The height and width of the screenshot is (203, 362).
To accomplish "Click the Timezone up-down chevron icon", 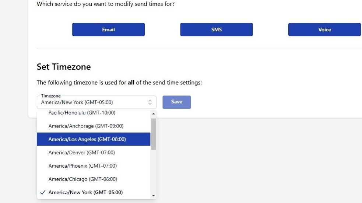I will [150, 102].
